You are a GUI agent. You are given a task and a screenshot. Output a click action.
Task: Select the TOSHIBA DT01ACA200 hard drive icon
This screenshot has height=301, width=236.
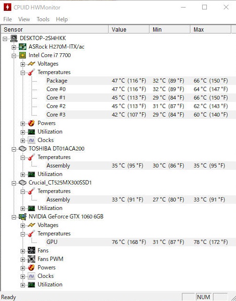(x=23, y=149)
